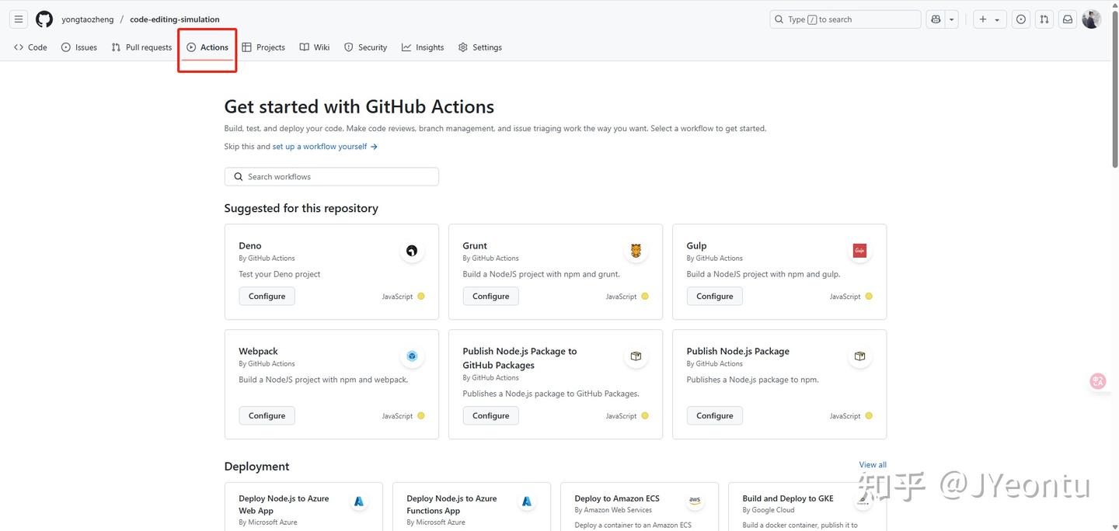Viewport: 1119px width, 531px height.
Task: Click the user profile avatar
Action: point(1091,19)
